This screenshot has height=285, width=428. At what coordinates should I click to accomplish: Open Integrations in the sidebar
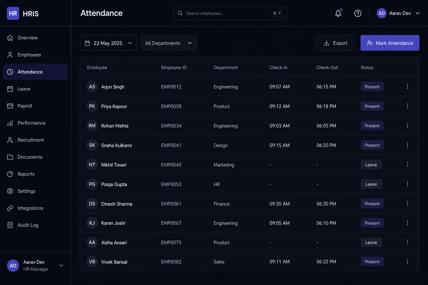[35, 208]
